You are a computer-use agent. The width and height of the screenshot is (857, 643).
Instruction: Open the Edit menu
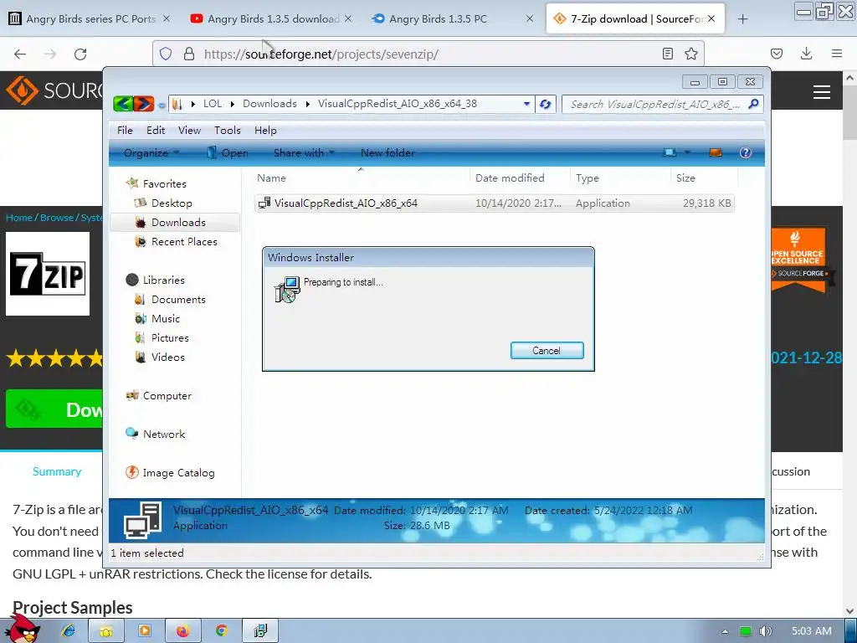point(155,130)
